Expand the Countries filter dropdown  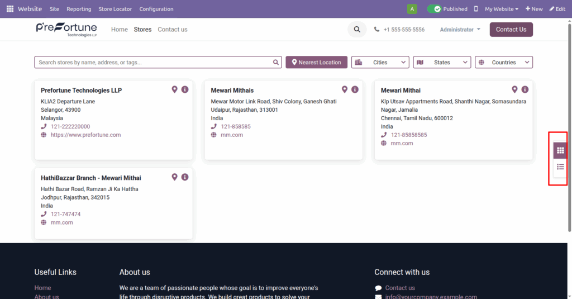[x=504, y=63]
